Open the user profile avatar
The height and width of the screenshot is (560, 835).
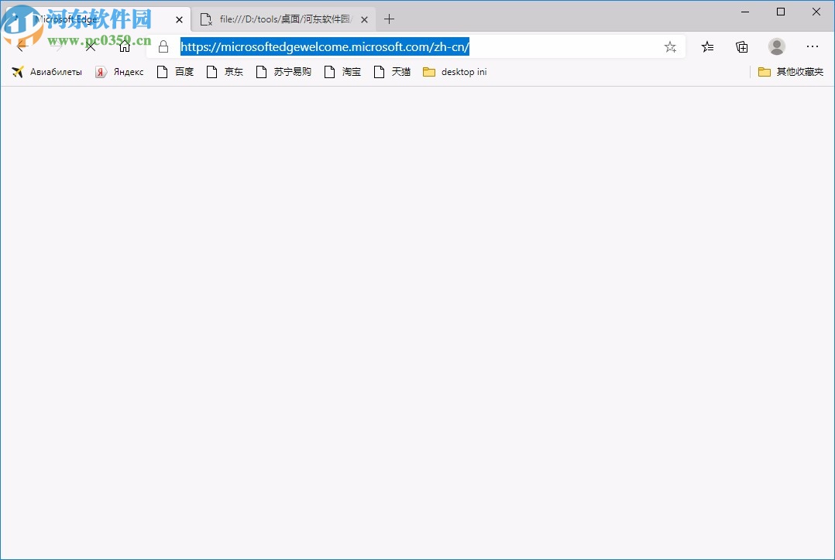[777, 47]
